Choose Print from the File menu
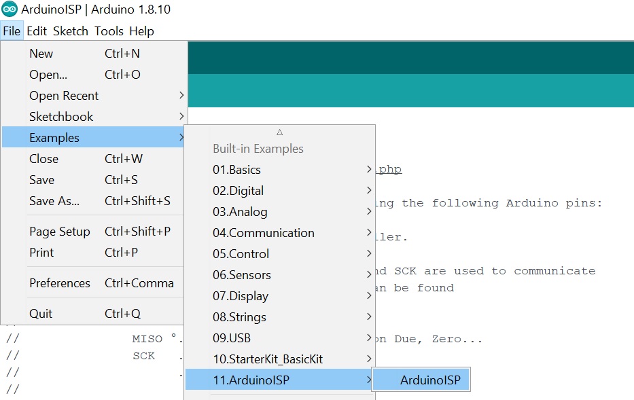The height and width of the screenshot is (400, 634). click(93, 252)
